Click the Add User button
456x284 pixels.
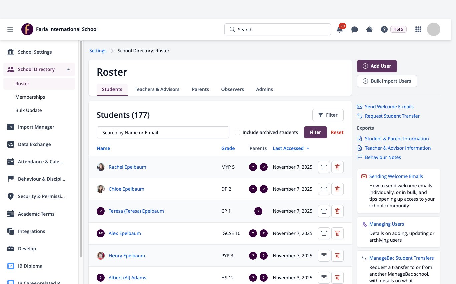tap(377, 66)
